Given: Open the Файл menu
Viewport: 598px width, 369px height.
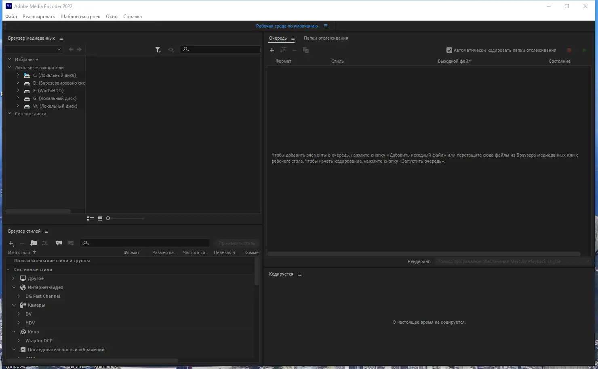Looking at the screenshot, I should pos(11,16).
